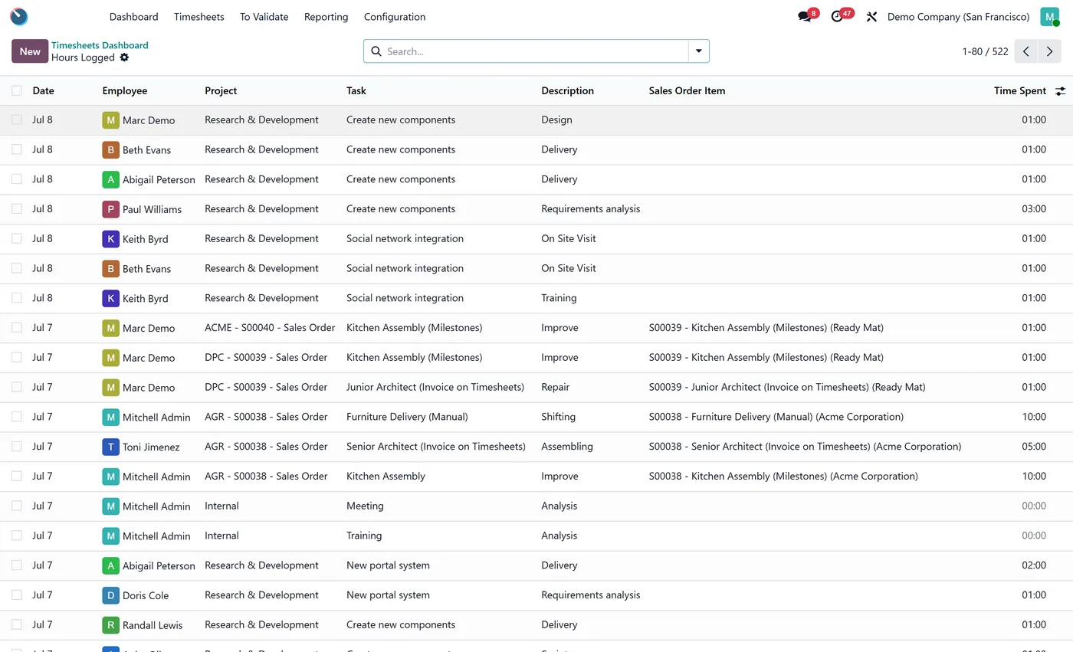1073x652 pixels.
Task: Sort by the Employee column header
Action: [125, 90]
